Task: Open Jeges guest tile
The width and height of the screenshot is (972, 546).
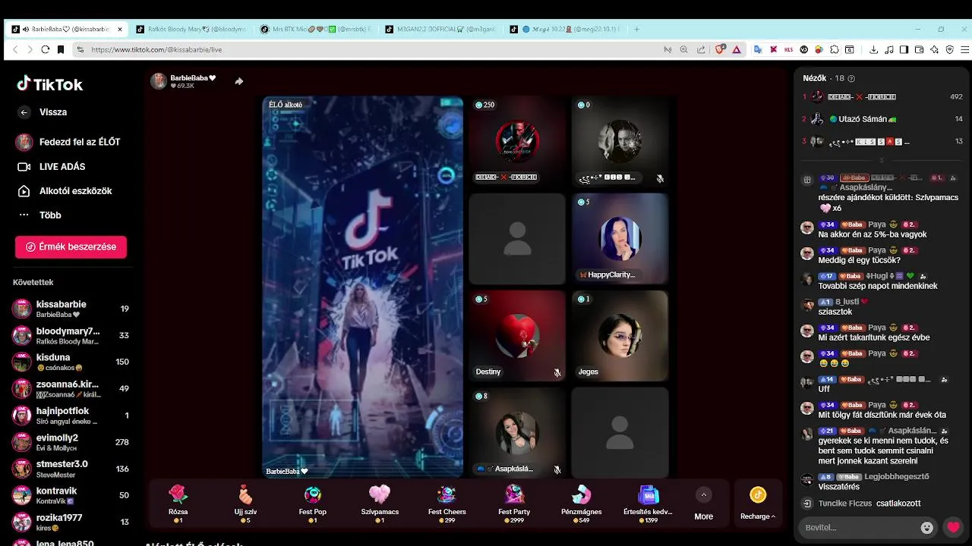Action: [620, 335]
